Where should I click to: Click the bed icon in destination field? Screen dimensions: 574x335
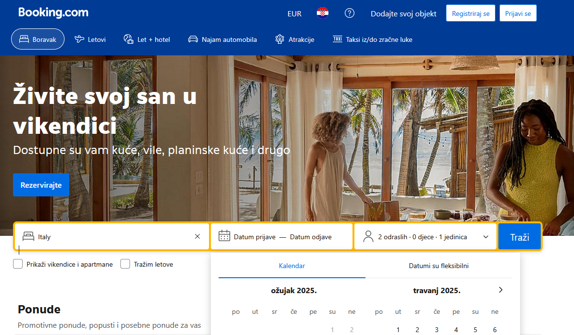(28, 236)
